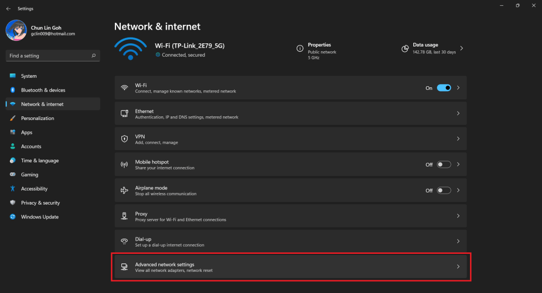Click the Properties info icon
Image resolution: width=542 pixels, height=293 pixels.
point(300,48)
